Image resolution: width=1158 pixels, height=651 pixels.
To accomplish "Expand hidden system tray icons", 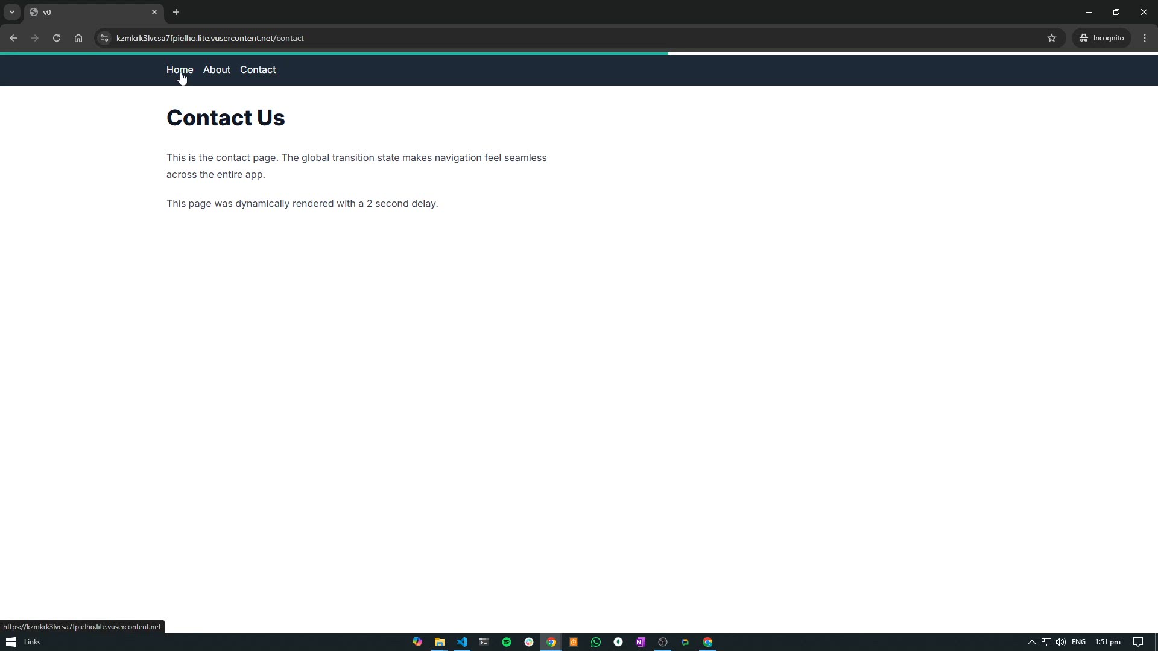I will (x=1031, y=641).
